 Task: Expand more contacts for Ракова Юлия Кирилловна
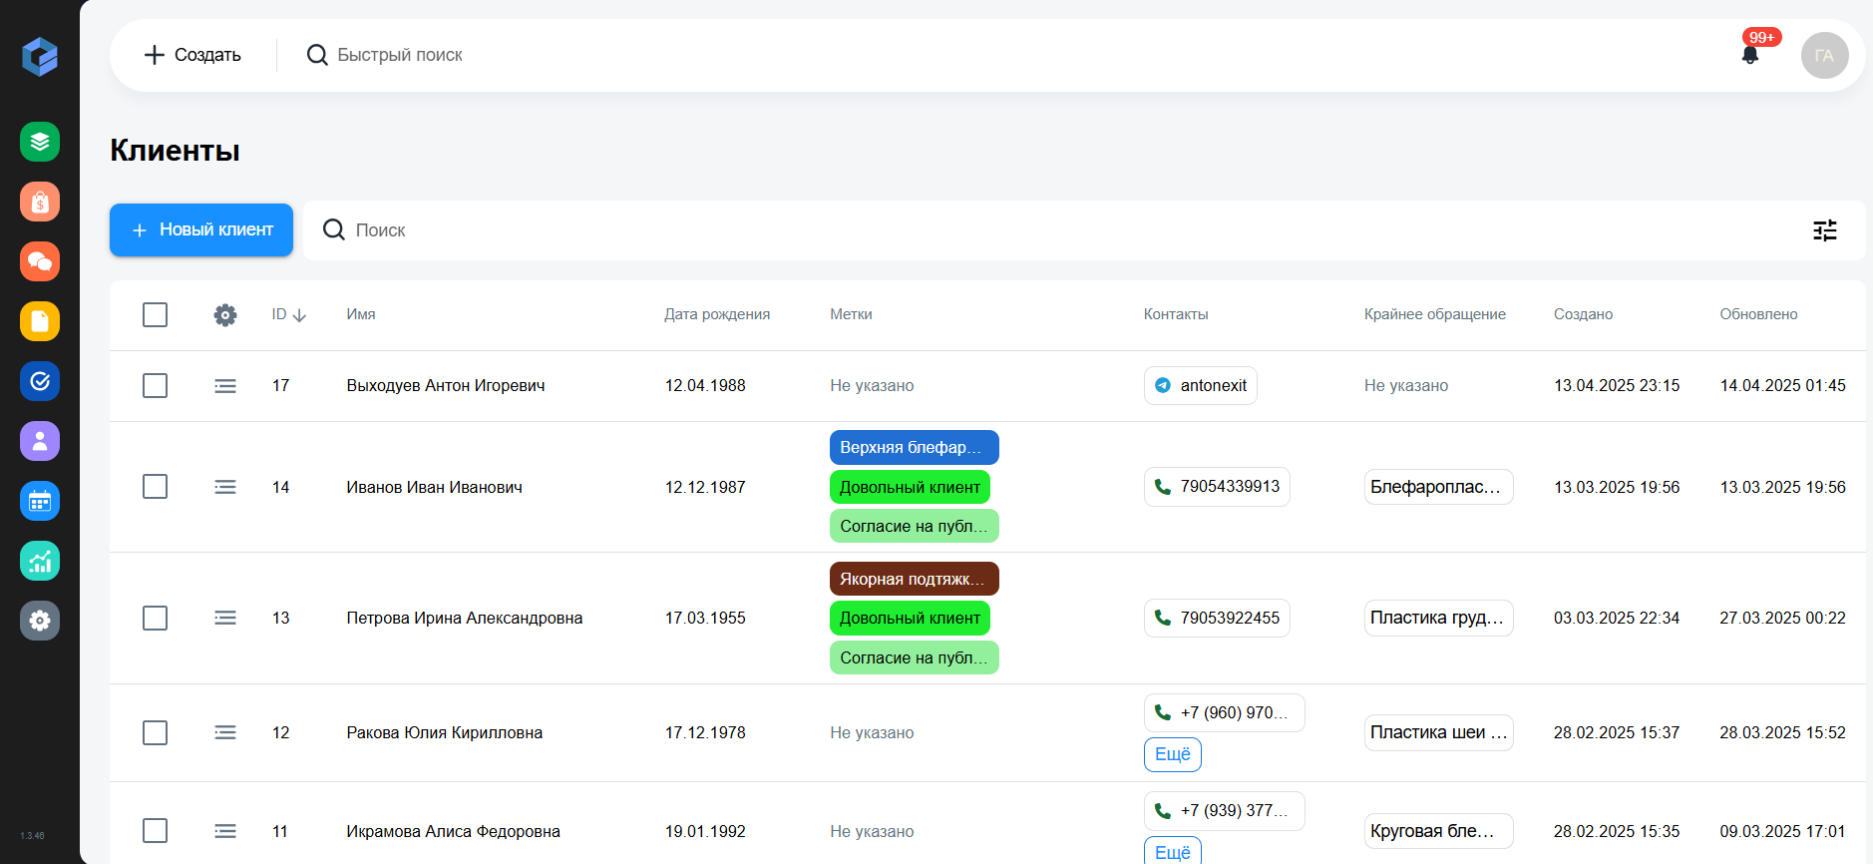tap(1172, 754)
